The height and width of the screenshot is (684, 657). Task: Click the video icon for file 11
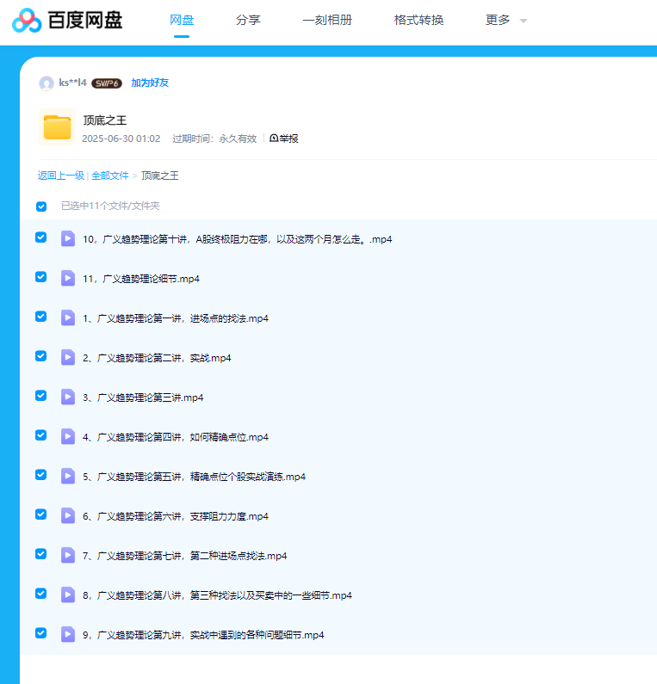click(x=68, y=278)
